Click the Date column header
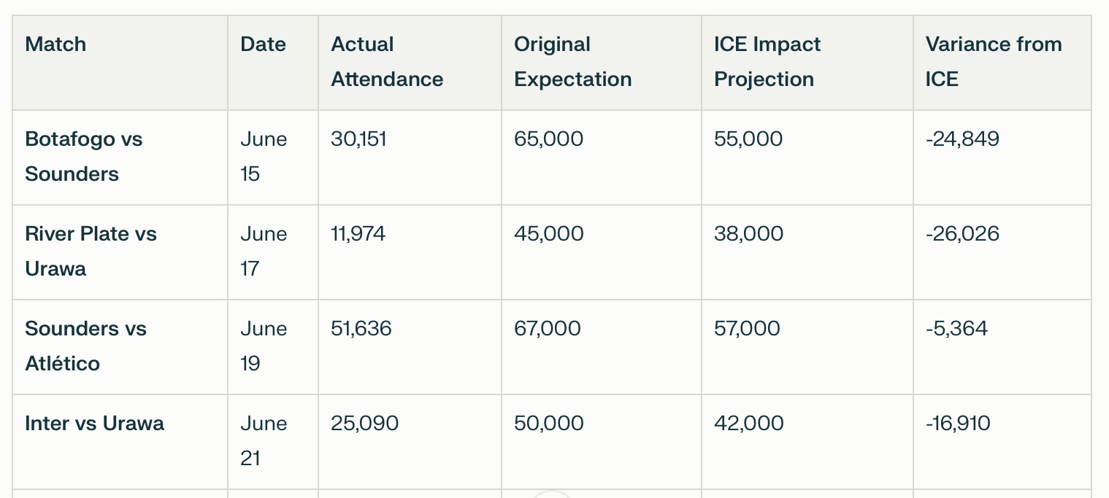This screenshot has height=498, width=1109. (x=263, y=44)
